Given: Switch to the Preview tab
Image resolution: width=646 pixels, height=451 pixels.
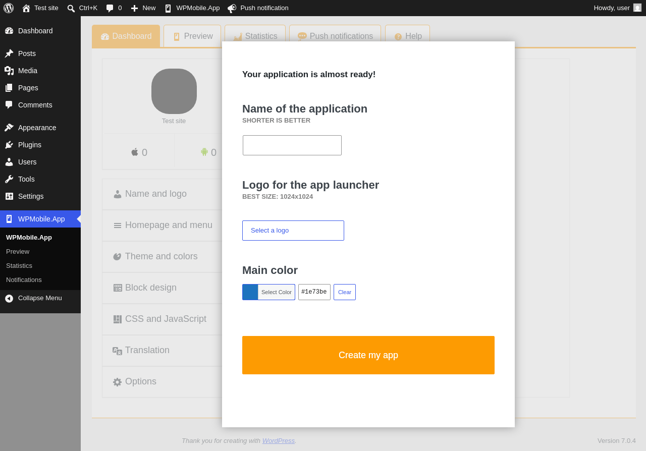Looking at the screenshot, I should [x=192, y=36].
